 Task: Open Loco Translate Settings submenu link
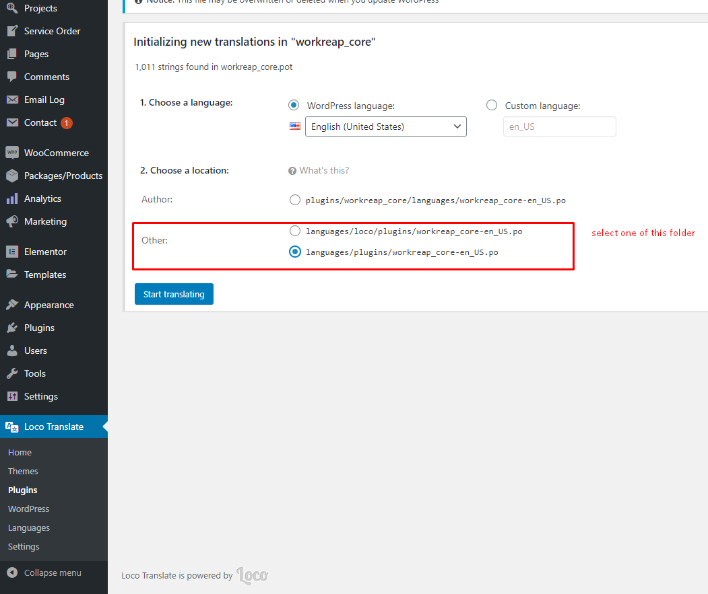(x=24, y=547)
